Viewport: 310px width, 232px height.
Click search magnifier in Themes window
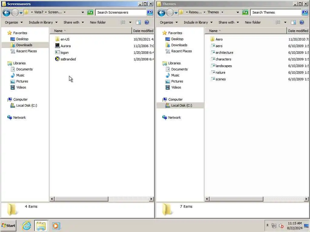[x=305, y=12]
